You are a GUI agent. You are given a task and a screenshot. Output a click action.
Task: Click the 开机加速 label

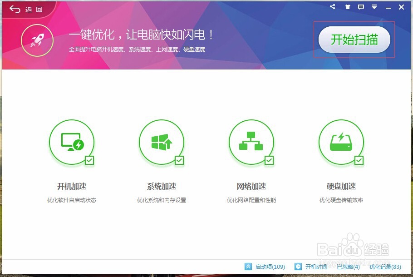pyautogui.click(x=72, y=186)
